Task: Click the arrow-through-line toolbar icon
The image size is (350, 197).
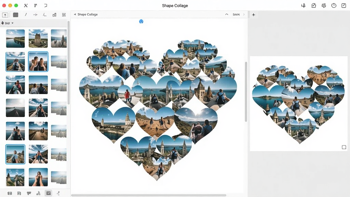Action: point(35,15)
